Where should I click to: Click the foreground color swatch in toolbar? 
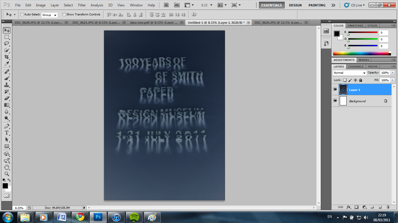click(5, 186)
